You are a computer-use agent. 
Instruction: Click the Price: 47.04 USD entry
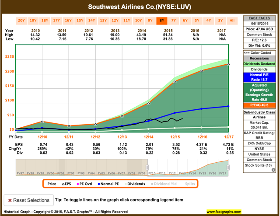pos(259,29)
